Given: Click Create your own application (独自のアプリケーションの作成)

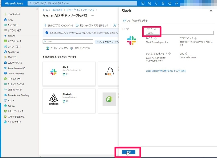Looking at the screenshot, I should [x=59, y=25].
